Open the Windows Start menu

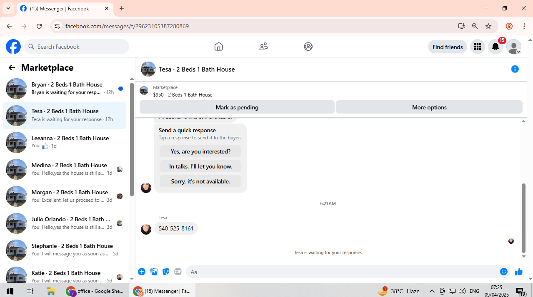[10, 291]
